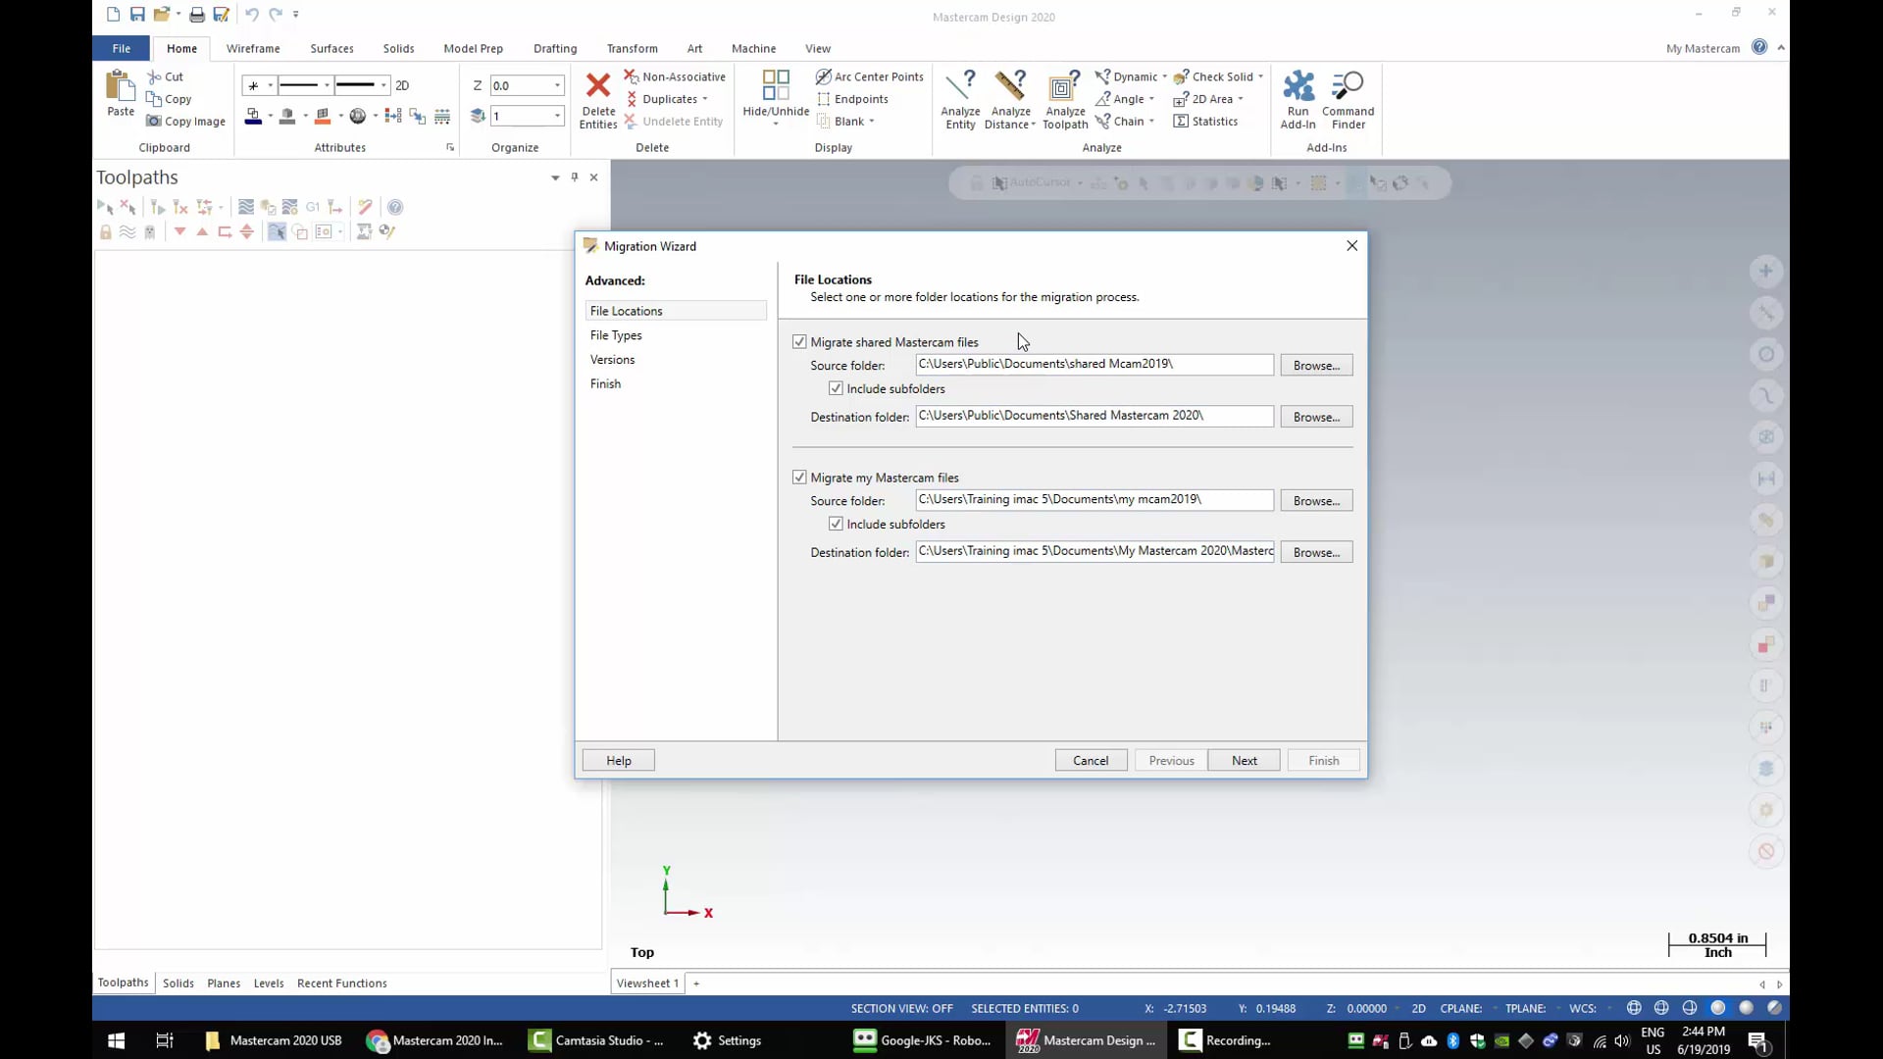Browse for my Mastercam destination folder
This screenshot has width=1883, height=1059.
pyautogui.click(x=1316, y=552)
